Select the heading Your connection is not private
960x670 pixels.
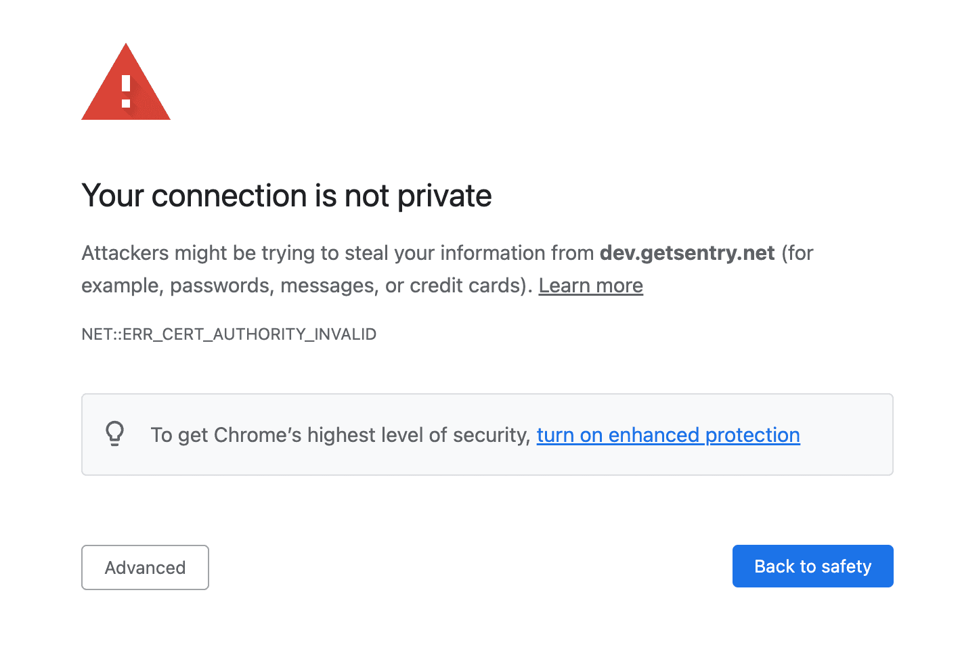286,196
